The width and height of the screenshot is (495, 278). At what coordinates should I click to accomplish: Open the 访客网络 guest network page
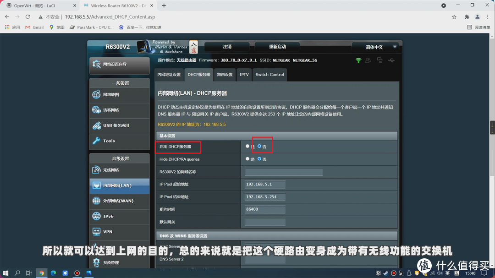119,110
